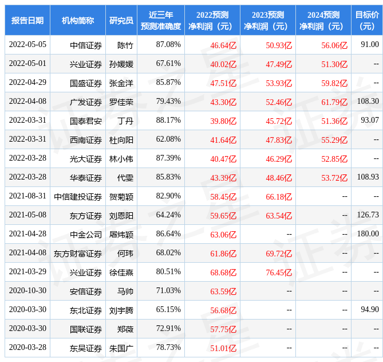Click researcher 何玮
The height and width of the screenshot is (362, 383).
click(x=125, y=254)
